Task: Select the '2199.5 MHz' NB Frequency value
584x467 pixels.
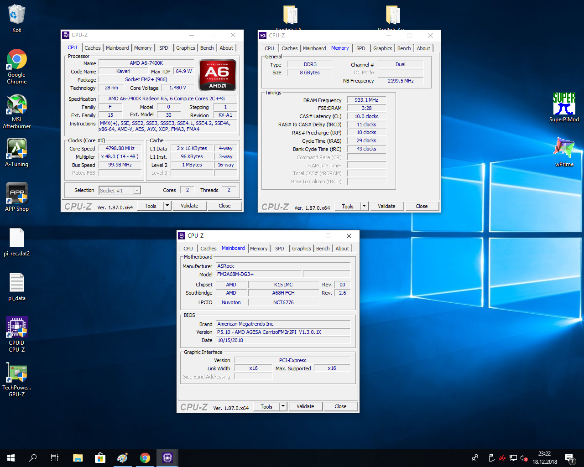Action: (x=401, y=81)
